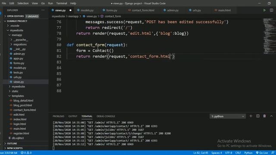This screenshot has width=276, height=155.
Task: Kill terminal with trash icon
Action: [x=264, y=116]
